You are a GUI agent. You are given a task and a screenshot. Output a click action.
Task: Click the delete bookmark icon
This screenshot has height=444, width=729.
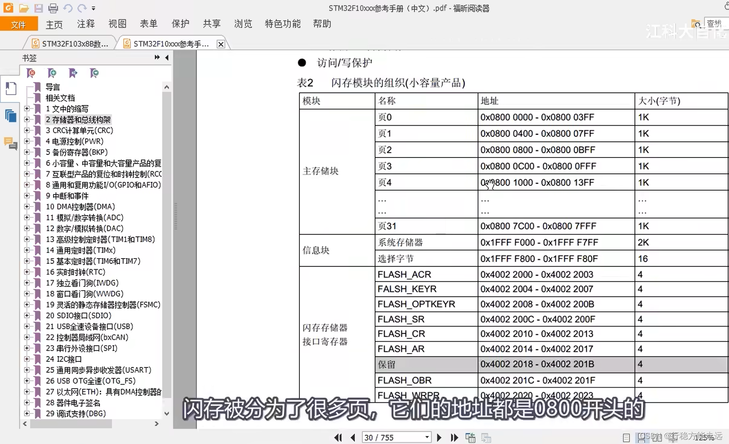pos(31,73)
